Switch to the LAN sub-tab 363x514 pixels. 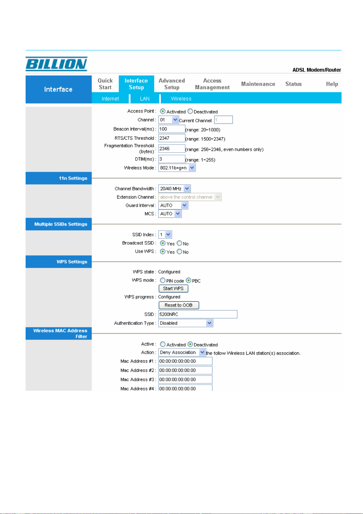(x=145, y=99)
